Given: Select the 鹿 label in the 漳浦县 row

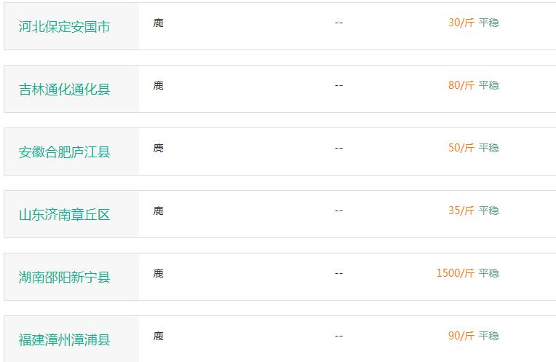Looking at the screenshot, I should [x=158, y=336].
